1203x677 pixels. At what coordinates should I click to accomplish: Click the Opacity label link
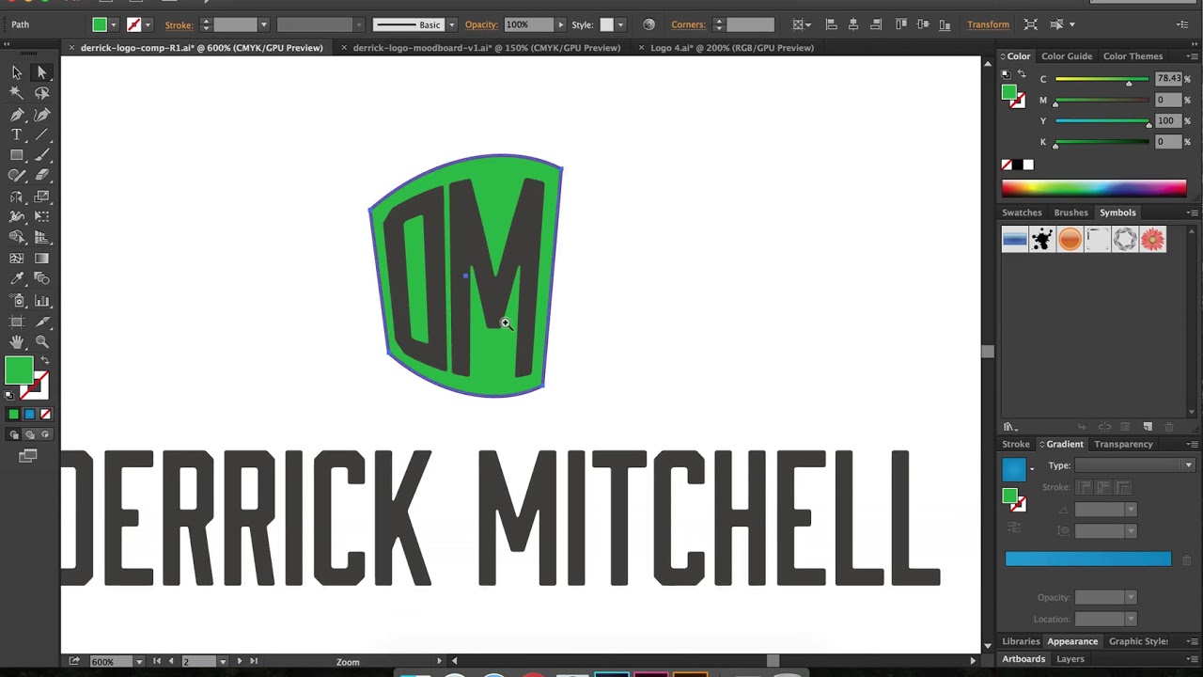pos(481,24)
